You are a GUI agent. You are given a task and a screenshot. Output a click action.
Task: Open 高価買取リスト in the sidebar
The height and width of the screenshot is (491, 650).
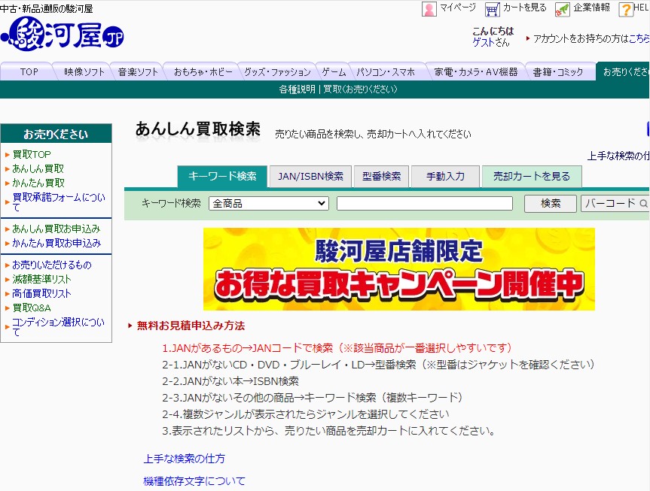coord(41,293)
